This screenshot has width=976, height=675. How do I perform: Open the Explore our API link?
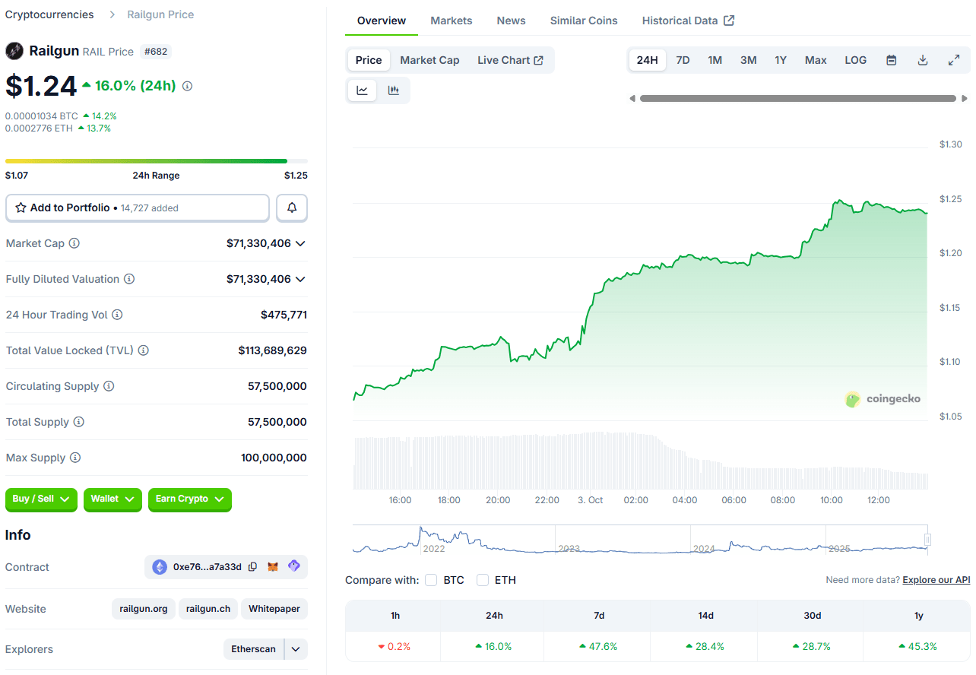tap(936, 580)
